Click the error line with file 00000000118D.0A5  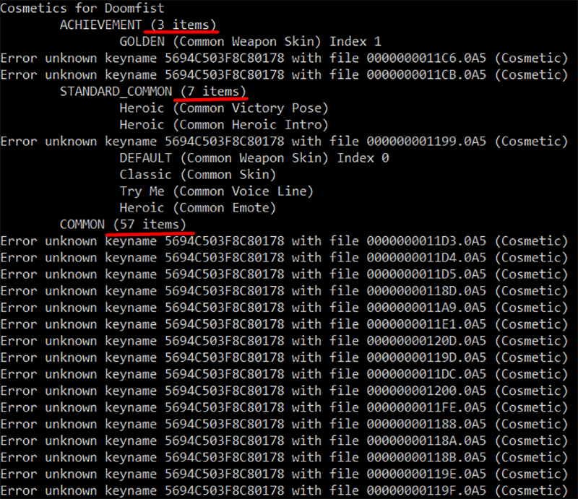pos(284,291)
